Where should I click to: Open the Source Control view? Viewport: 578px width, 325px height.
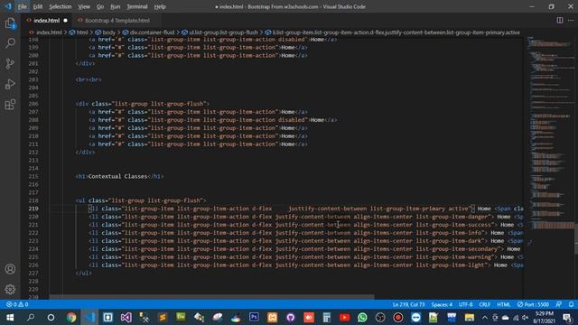point(10,64)
